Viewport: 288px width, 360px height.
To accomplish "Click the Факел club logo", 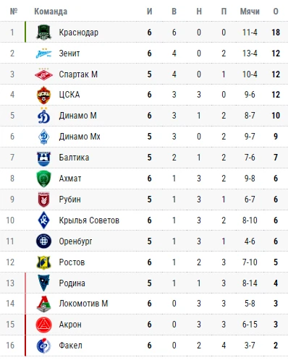I will (x=43, y=346).
